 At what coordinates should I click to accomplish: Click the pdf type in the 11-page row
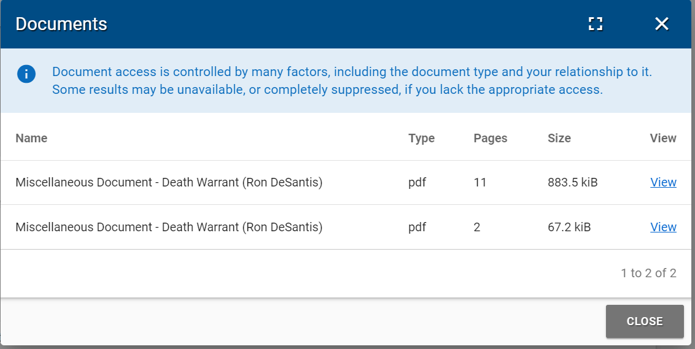(x=417, y=182)
